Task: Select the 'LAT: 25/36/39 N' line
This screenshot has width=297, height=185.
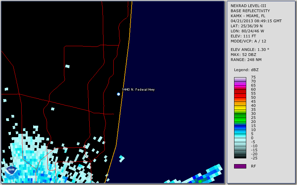Action: point(246,26)
